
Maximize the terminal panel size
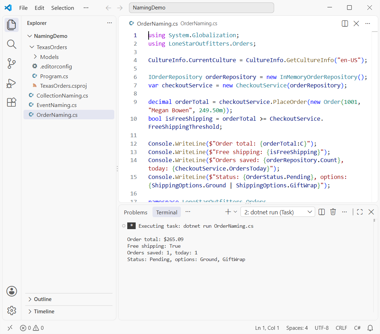[x=360, y=212]
